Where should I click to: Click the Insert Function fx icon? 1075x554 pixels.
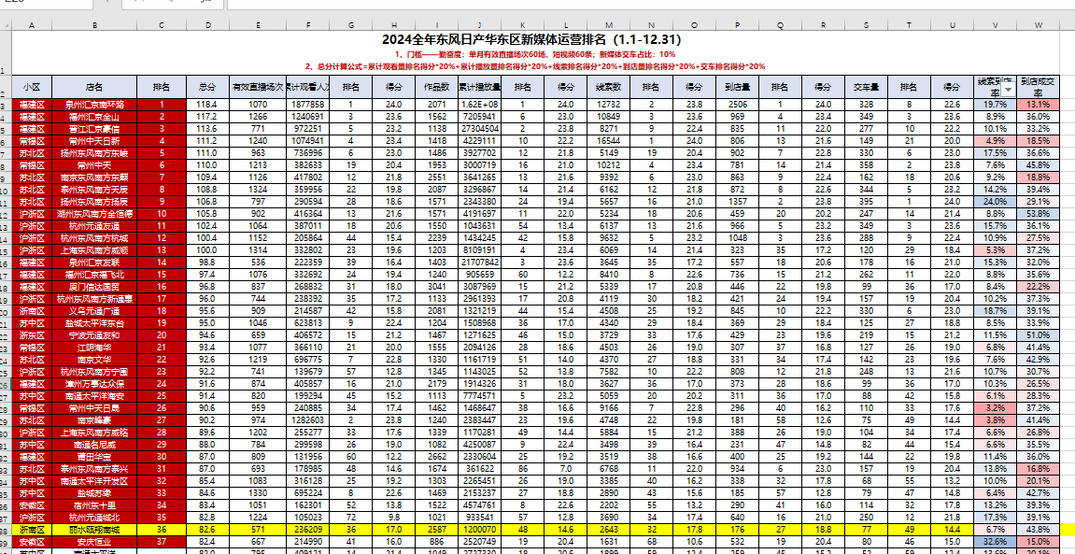point(205,3)
